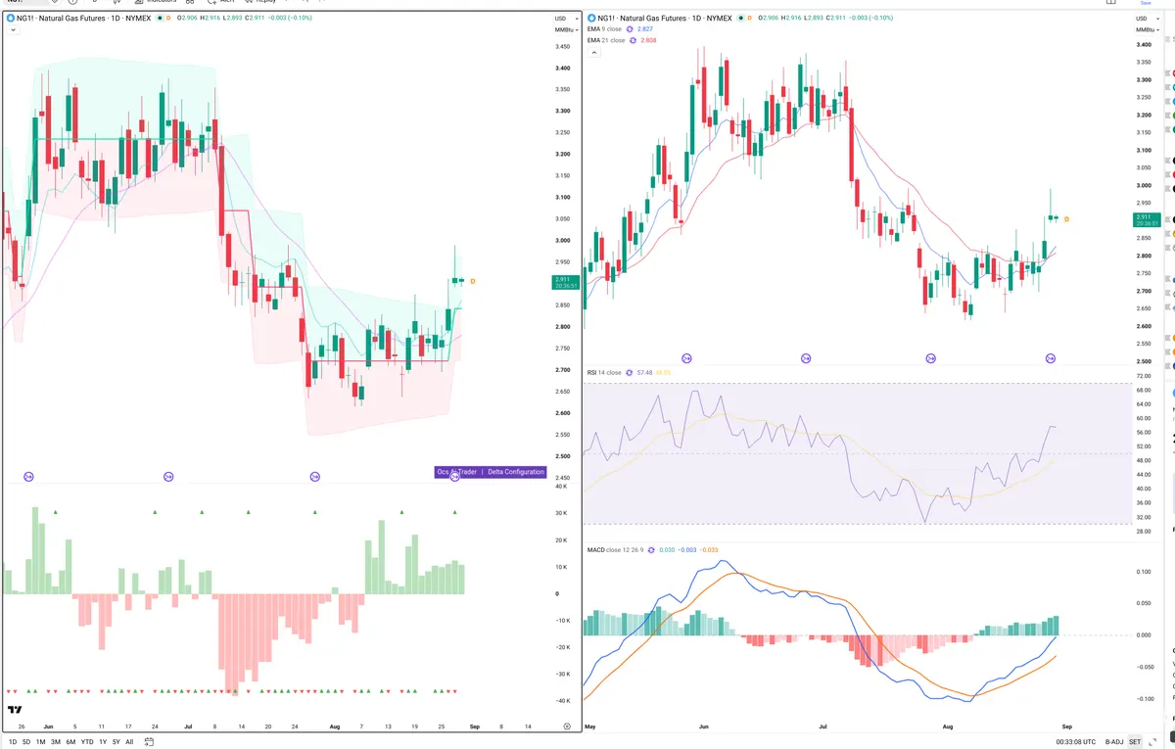Open the chart settings gear icon
1175x749 pixels.
568,726
